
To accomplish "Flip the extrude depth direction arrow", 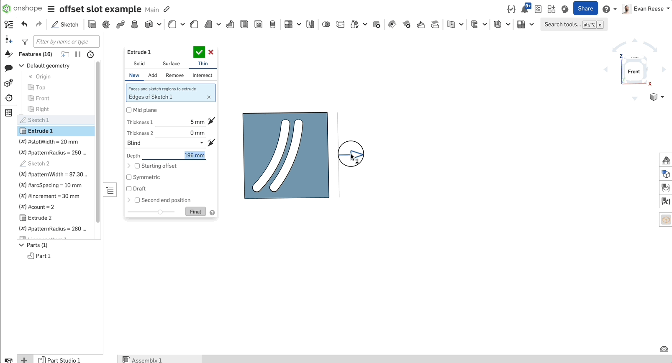I will pyautogui.click(x=211, y=143).
